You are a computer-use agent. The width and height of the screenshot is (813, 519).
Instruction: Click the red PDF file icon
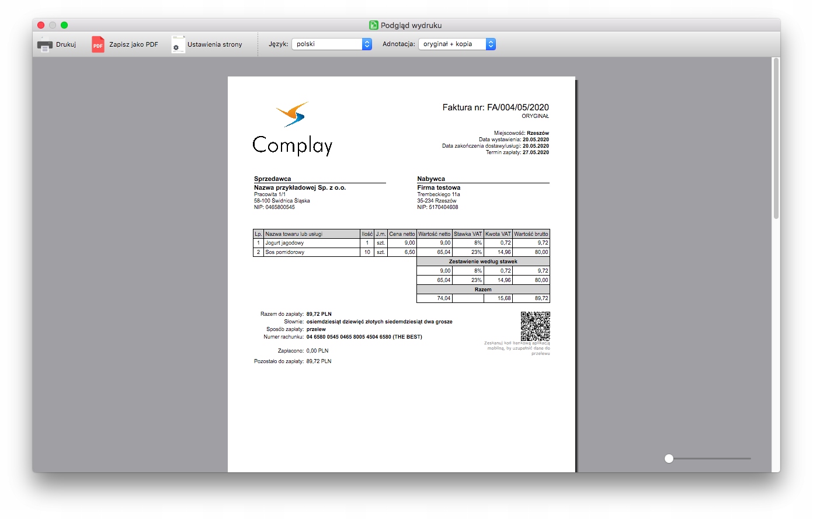pyautogui.click(x=98, y=44)
